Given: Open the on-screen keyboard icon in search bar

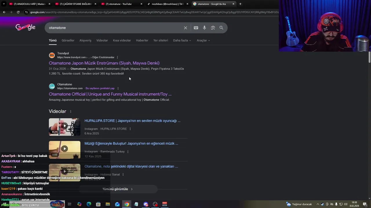Looking at the screenshot, I should point(196,28).
